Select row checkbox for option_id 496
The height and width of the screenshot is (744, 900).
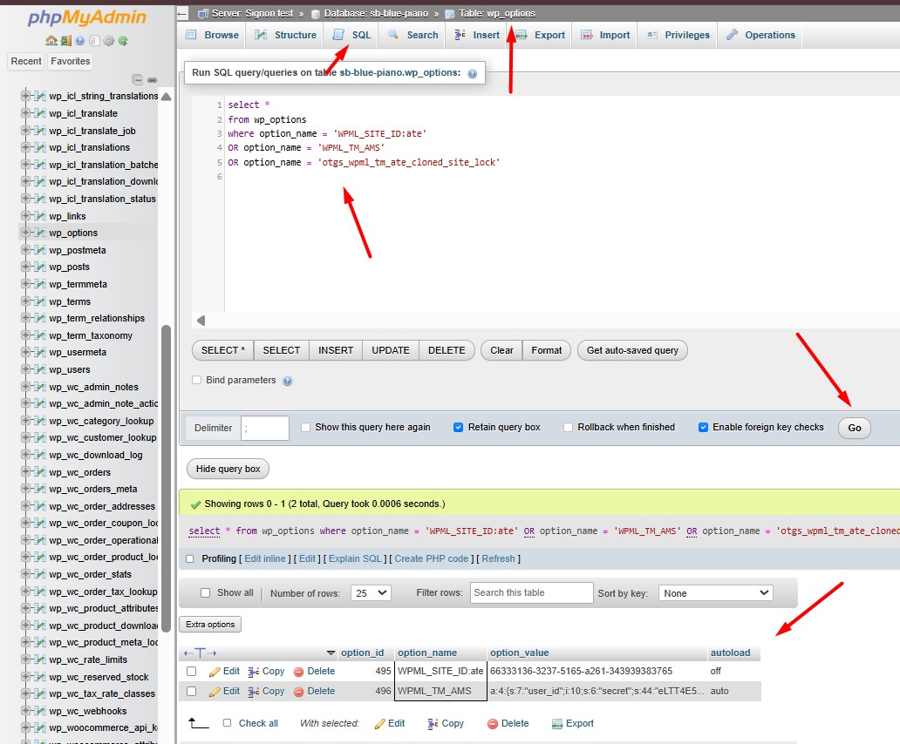pyautogui.click(x=192, y=691)
